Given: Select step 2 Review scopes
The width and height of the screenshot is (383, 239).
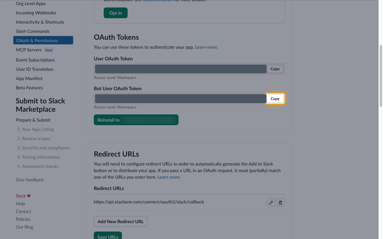Looking at the screenshot, I should tap(34, 138).
